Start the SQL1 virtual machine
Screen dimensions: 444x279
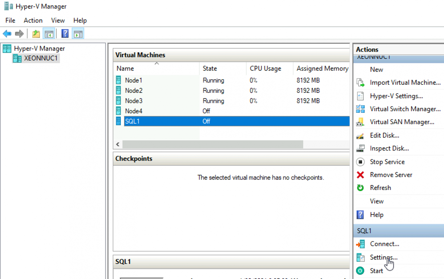(376, 271)
